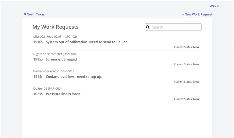
Task: Click the magnifying glass search icon
Action: point(148,27)
